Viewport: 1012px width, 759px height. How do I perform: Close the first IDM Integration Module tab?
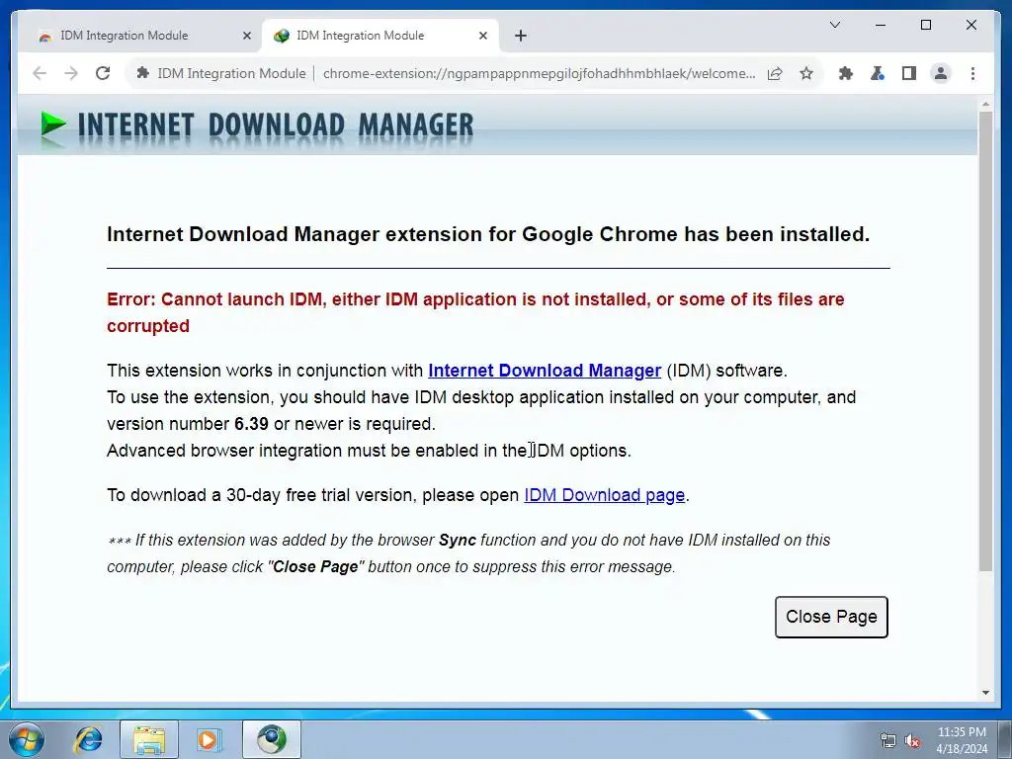(x=246, y=37)
